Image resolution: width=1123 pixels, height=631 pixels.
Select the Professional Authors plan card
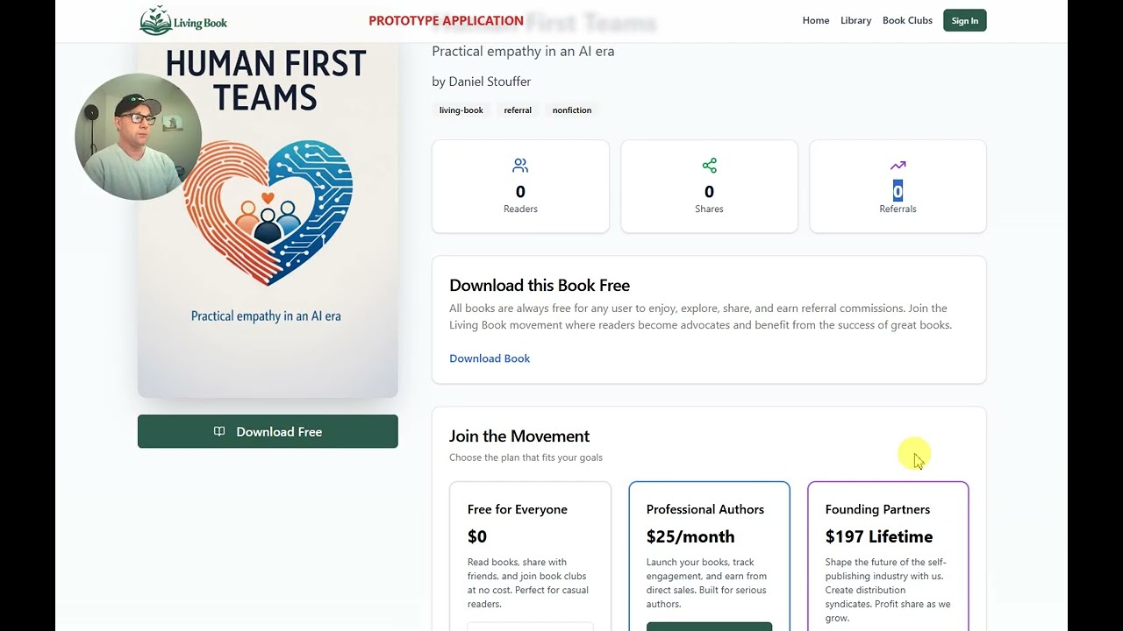pyautogui.click(x=709, y=556)
